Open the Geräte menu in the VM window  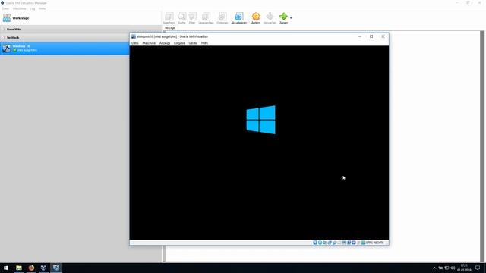coord(193,43)
